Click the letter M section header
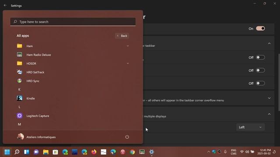The height and width of the screenshot is (157, 280). click(19, 124)
